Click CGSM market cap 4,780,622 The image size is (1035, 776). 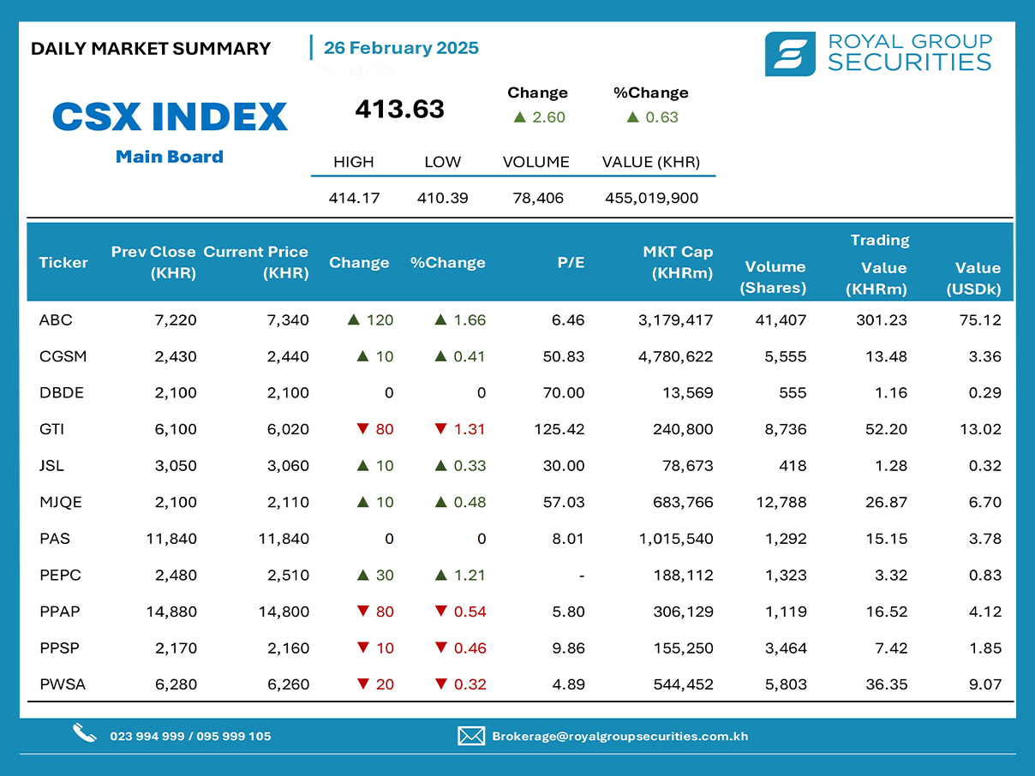[676, 356]
